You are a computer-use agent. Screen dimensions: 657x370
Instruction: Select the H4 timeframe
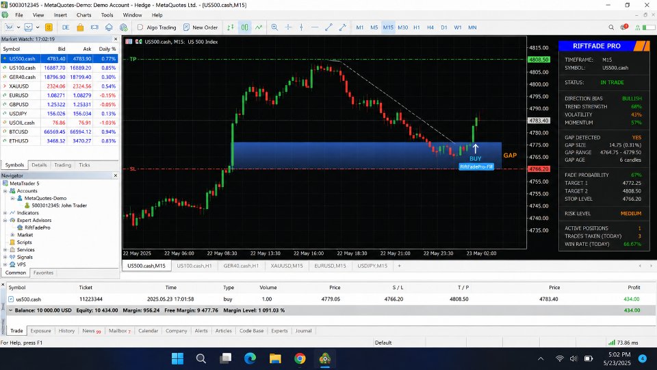(x=430, y=27)
